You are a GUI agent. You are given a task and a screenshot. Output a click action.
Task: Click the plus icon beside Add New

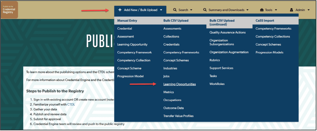tap(120, 10)
